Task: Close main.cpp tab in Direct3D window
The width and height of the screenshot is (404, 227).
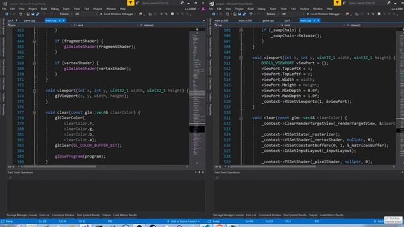Action: (318, 20)
